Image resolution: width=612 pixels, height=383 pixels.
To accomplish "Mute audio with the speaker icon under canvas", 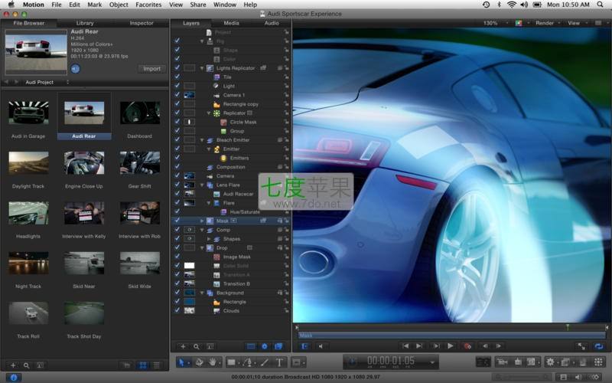I will click(321, 346).
